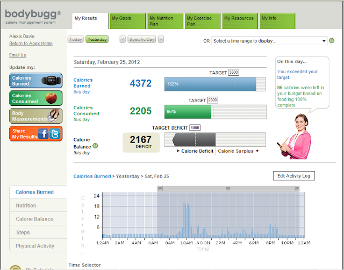This screenshot has height=270, width=344.
Task: Click the 2205 calories consumed value
Action: 141,111
